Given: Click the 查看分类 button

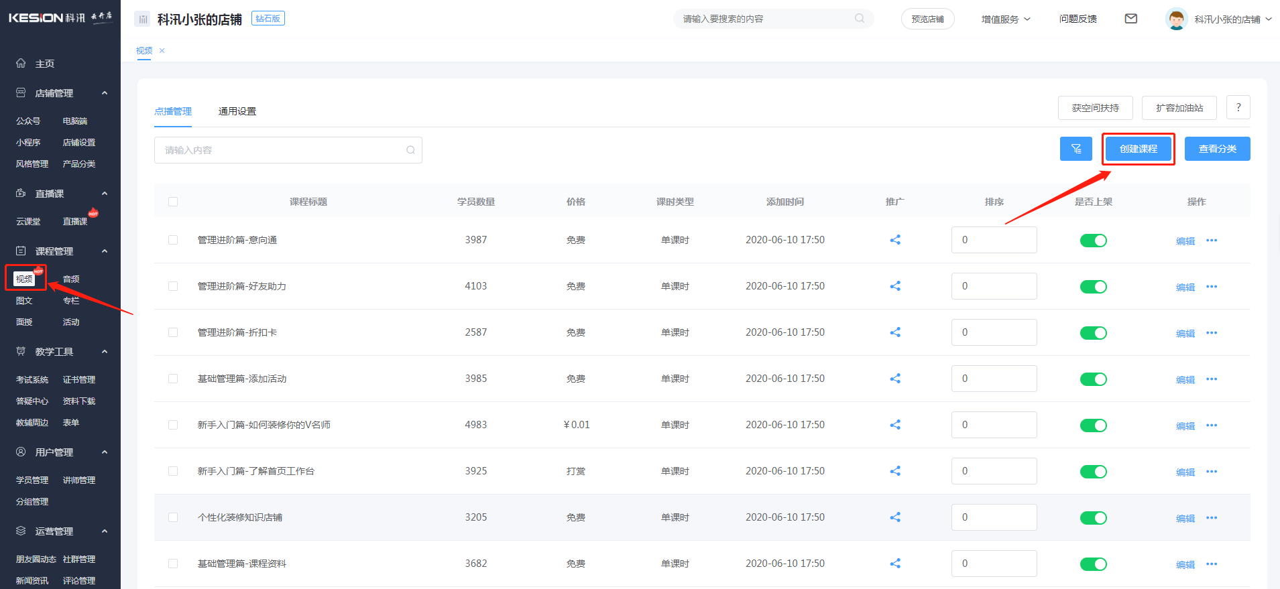Looking at the screenshot, I should 1217,149.
